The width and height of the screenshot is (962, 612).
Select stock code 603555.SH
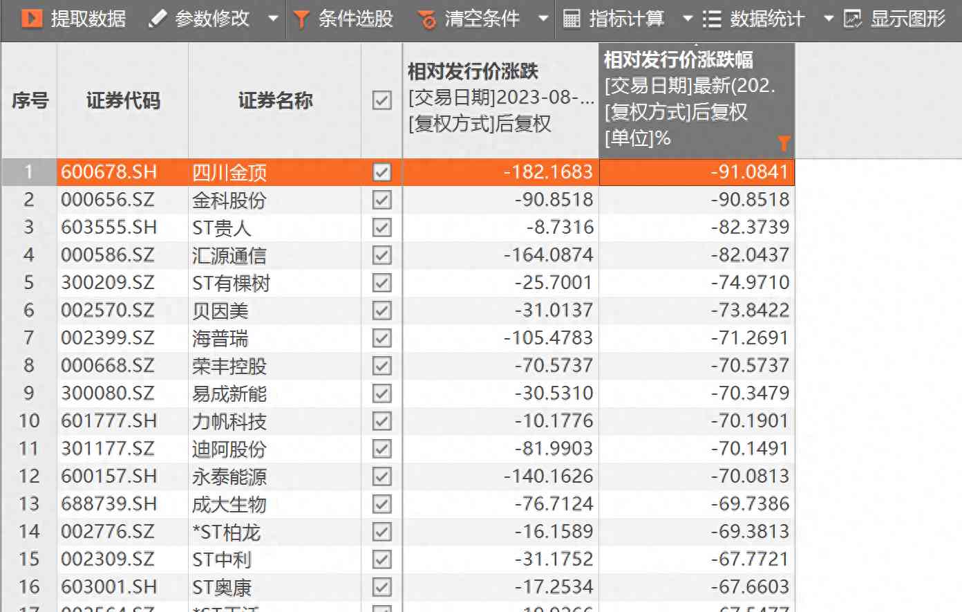click(109, 228)
